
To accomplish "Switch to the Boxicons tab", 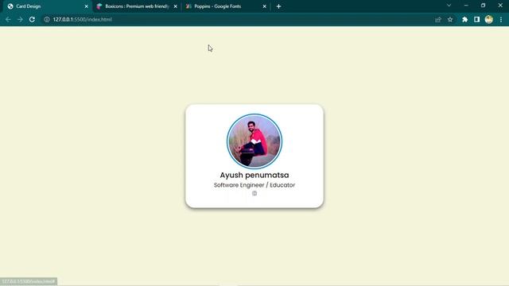I will coord(137,6).
